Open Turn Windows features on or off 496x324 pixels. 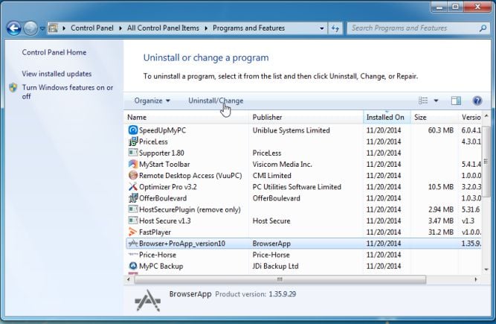pos(68,92)
